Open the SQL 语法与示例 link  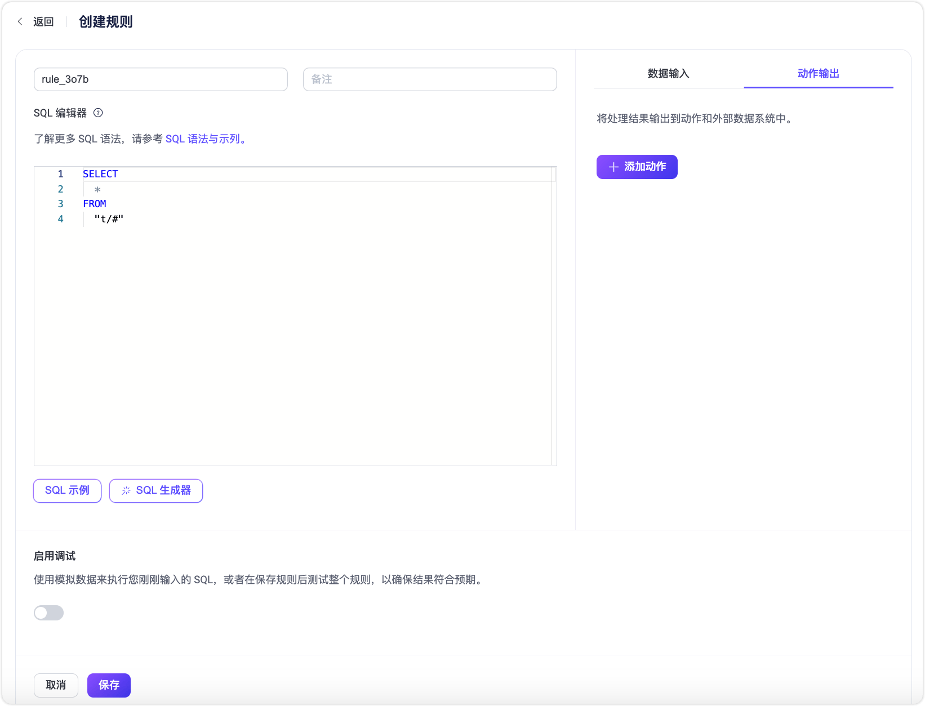205,139
